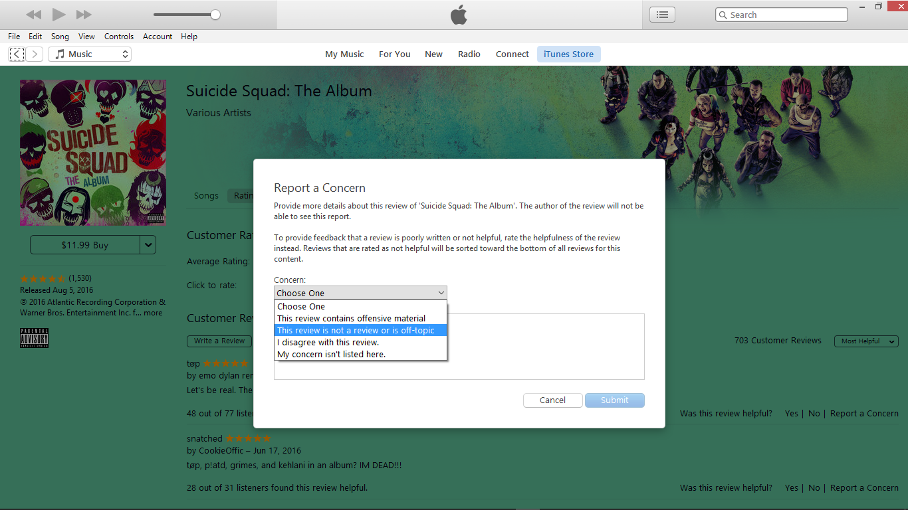Open the Song menu
This screenshot has width=908, height=510.
60,37
